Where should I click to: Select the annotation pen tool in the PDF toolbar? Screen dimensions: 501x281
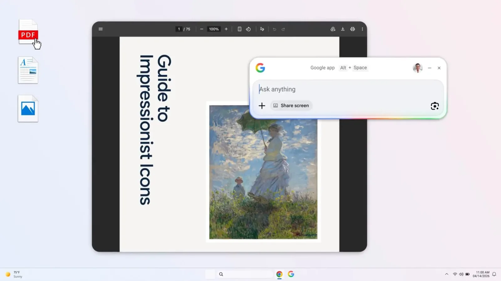pyautogui.click(x=262, y=29)
